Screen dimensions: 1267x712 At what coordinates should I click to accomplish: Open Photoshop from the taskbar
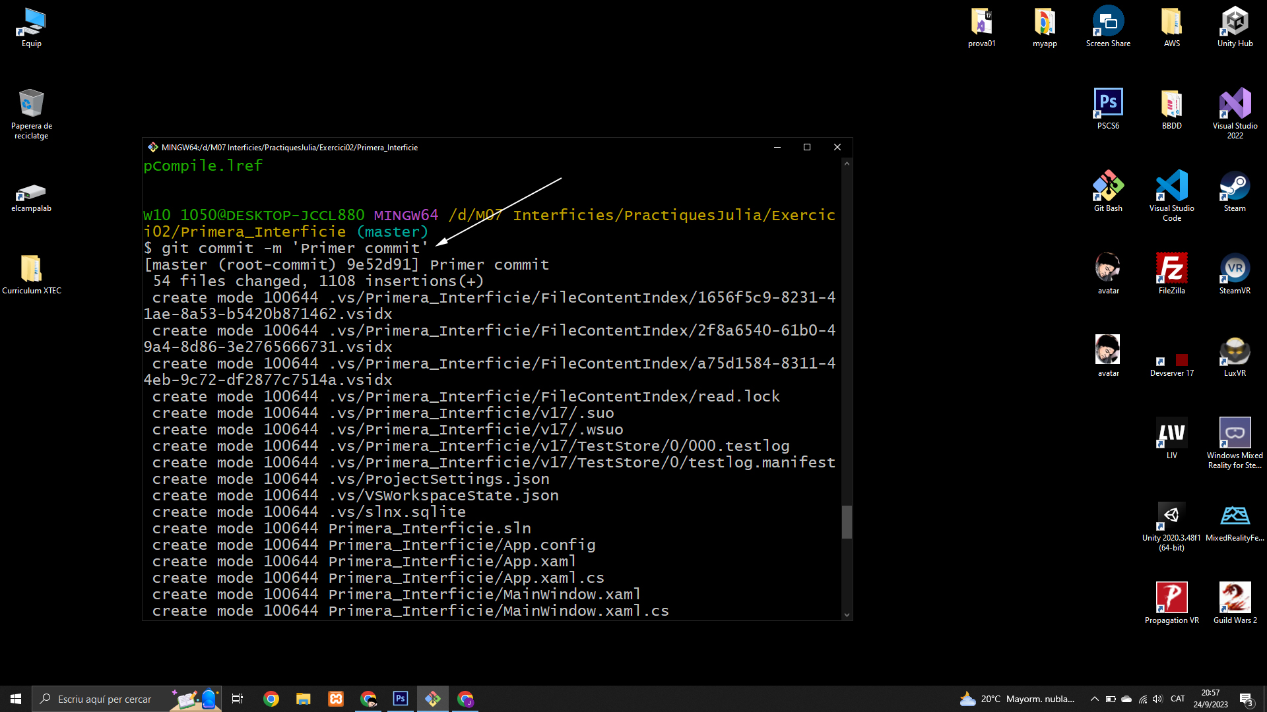pyautogui.click(x=401, y=699)
